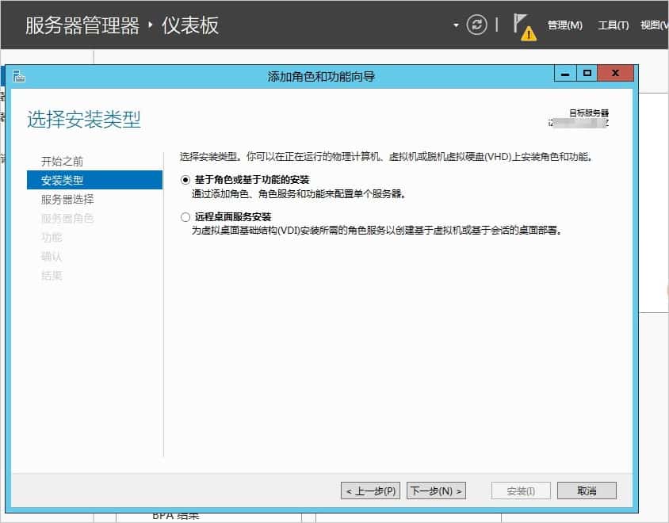Click 下一步(N) next button
The width and height of the screenshot is (669, 523).
[x=436, y=491]
